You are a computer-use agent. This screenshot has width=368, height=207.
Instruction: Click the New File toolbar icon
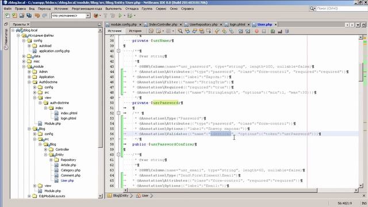click(7, 16)
